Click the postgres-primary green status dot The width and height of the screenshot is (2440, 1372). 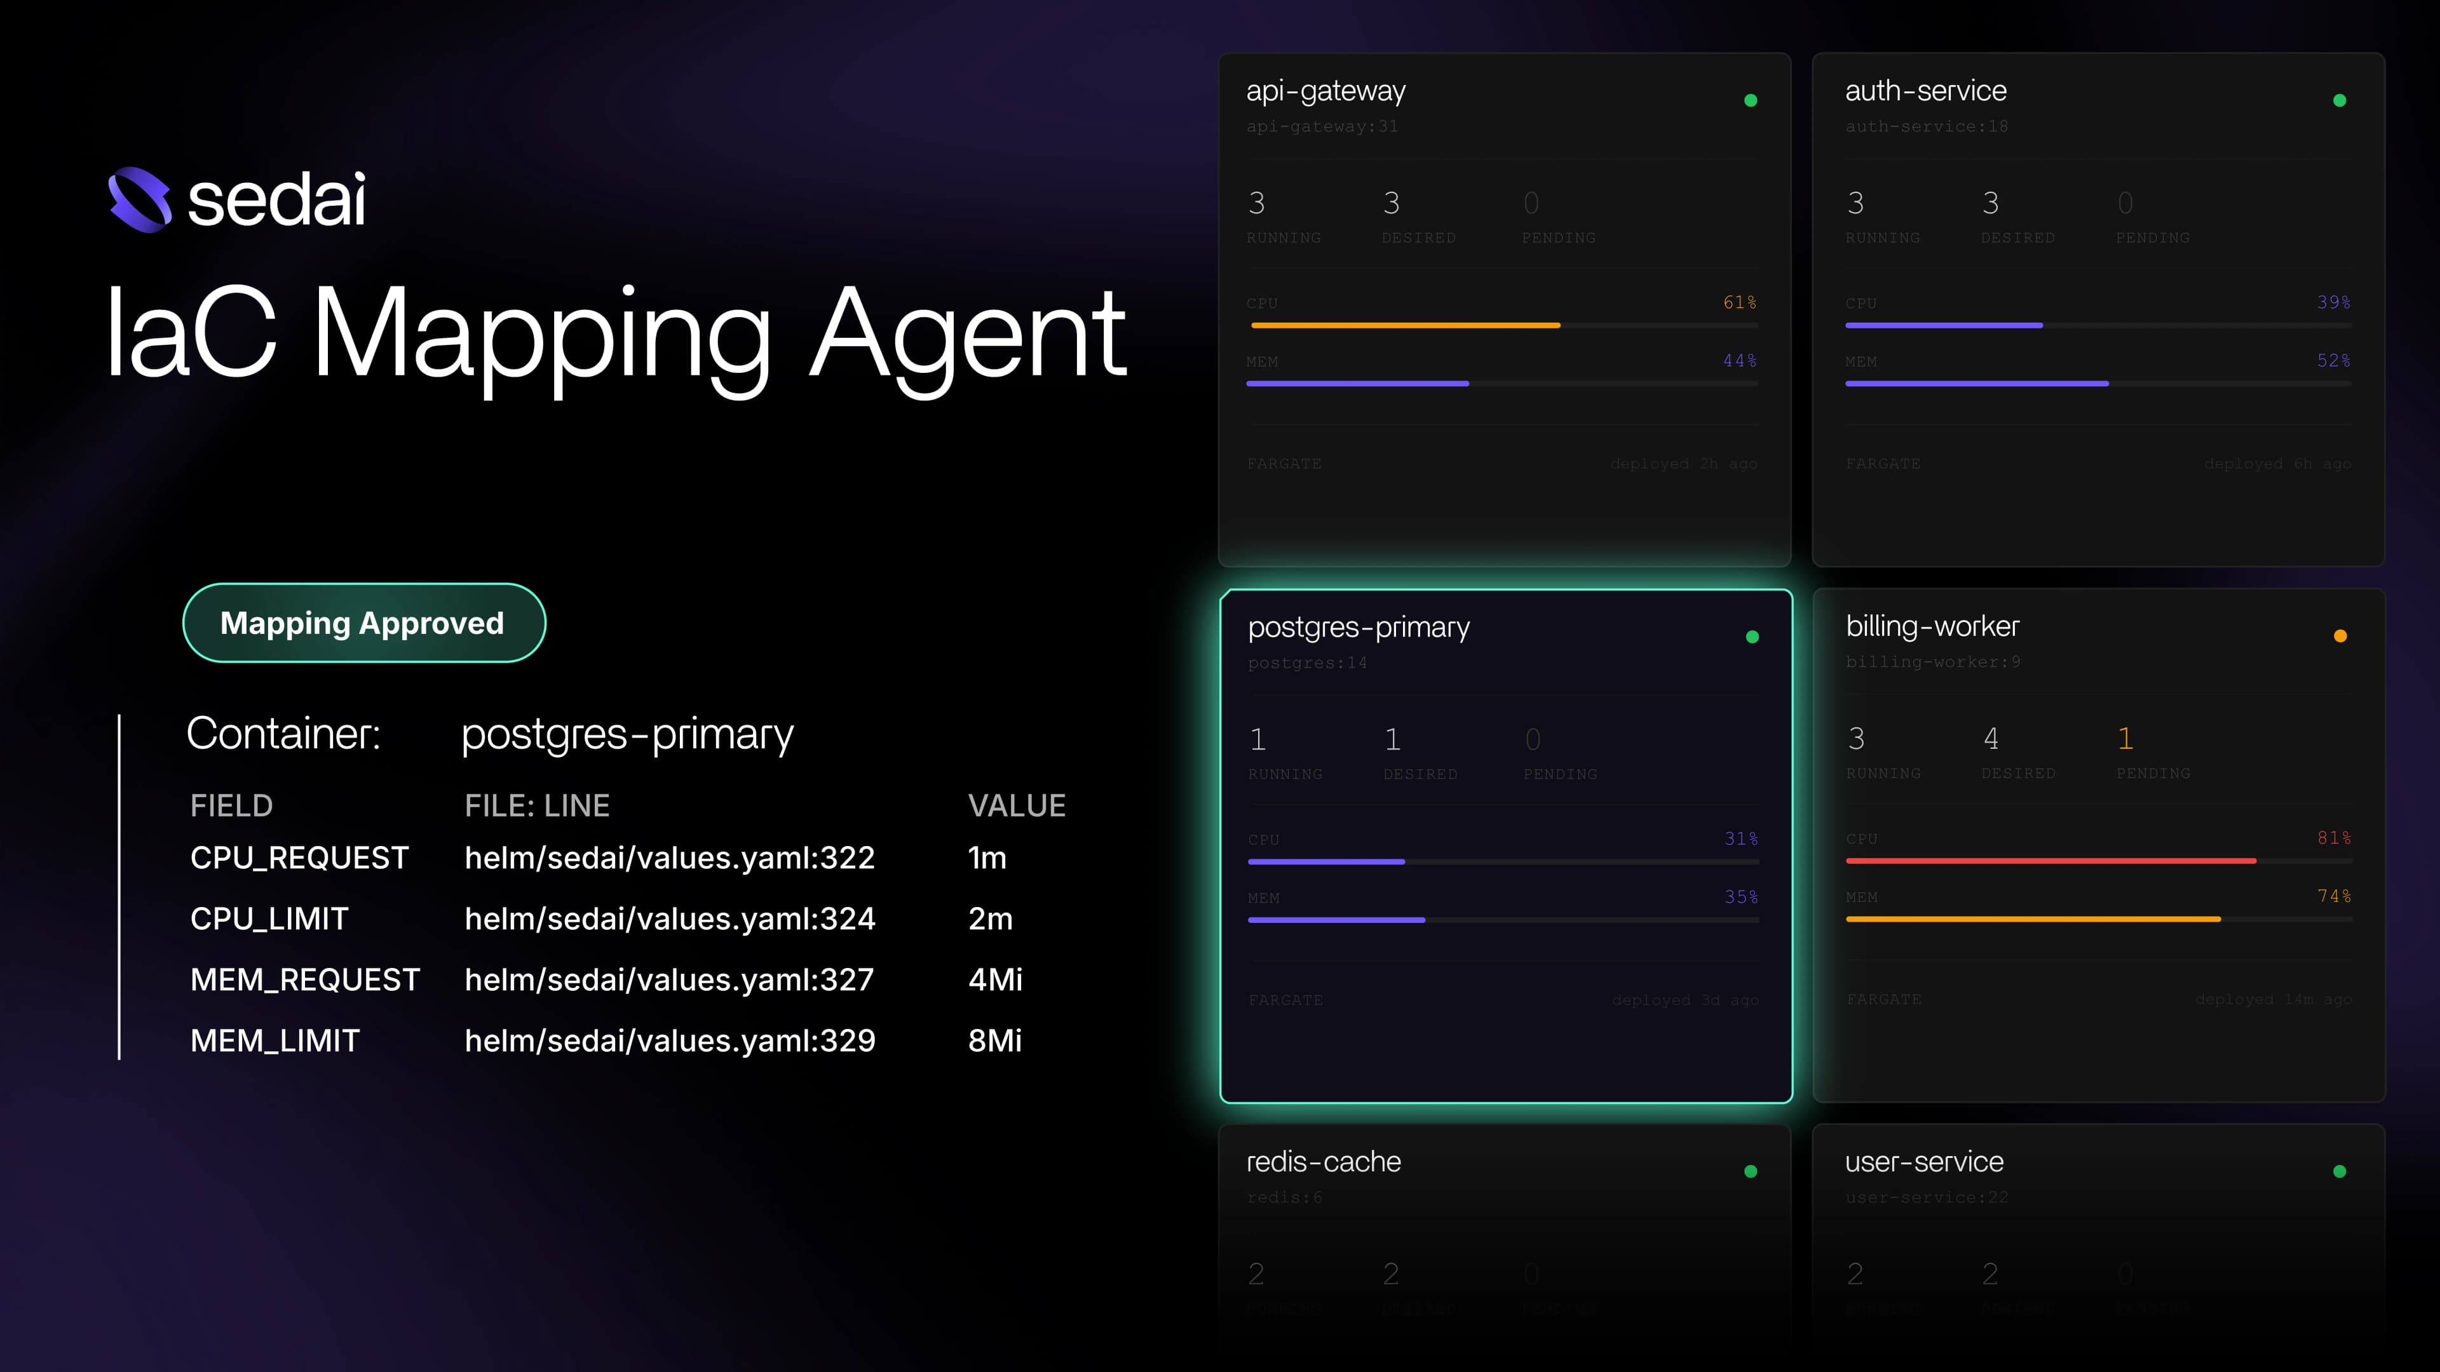pos(1752,637)
